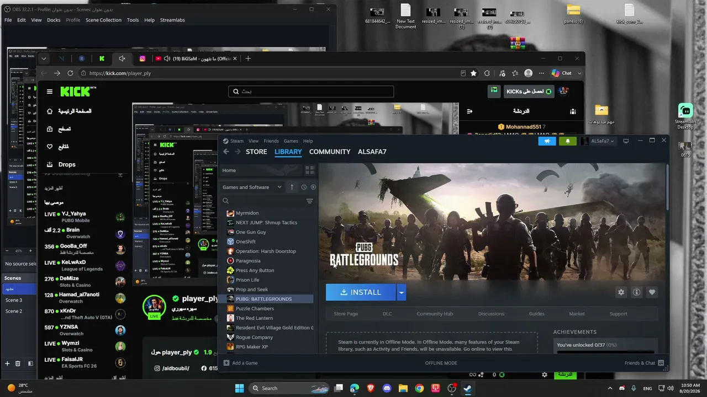Open the ALSAFA7 profile tab

[x=372, y=152]
